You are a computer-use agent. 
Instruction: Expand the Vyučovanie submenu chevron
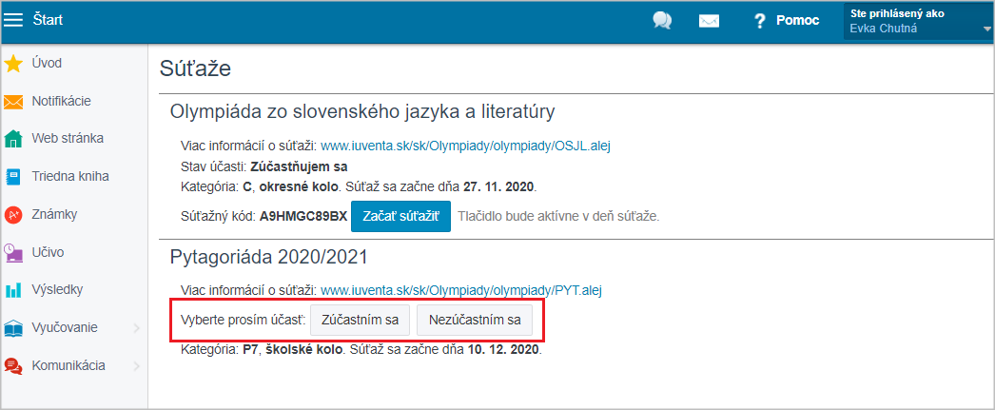coord(136,328)
